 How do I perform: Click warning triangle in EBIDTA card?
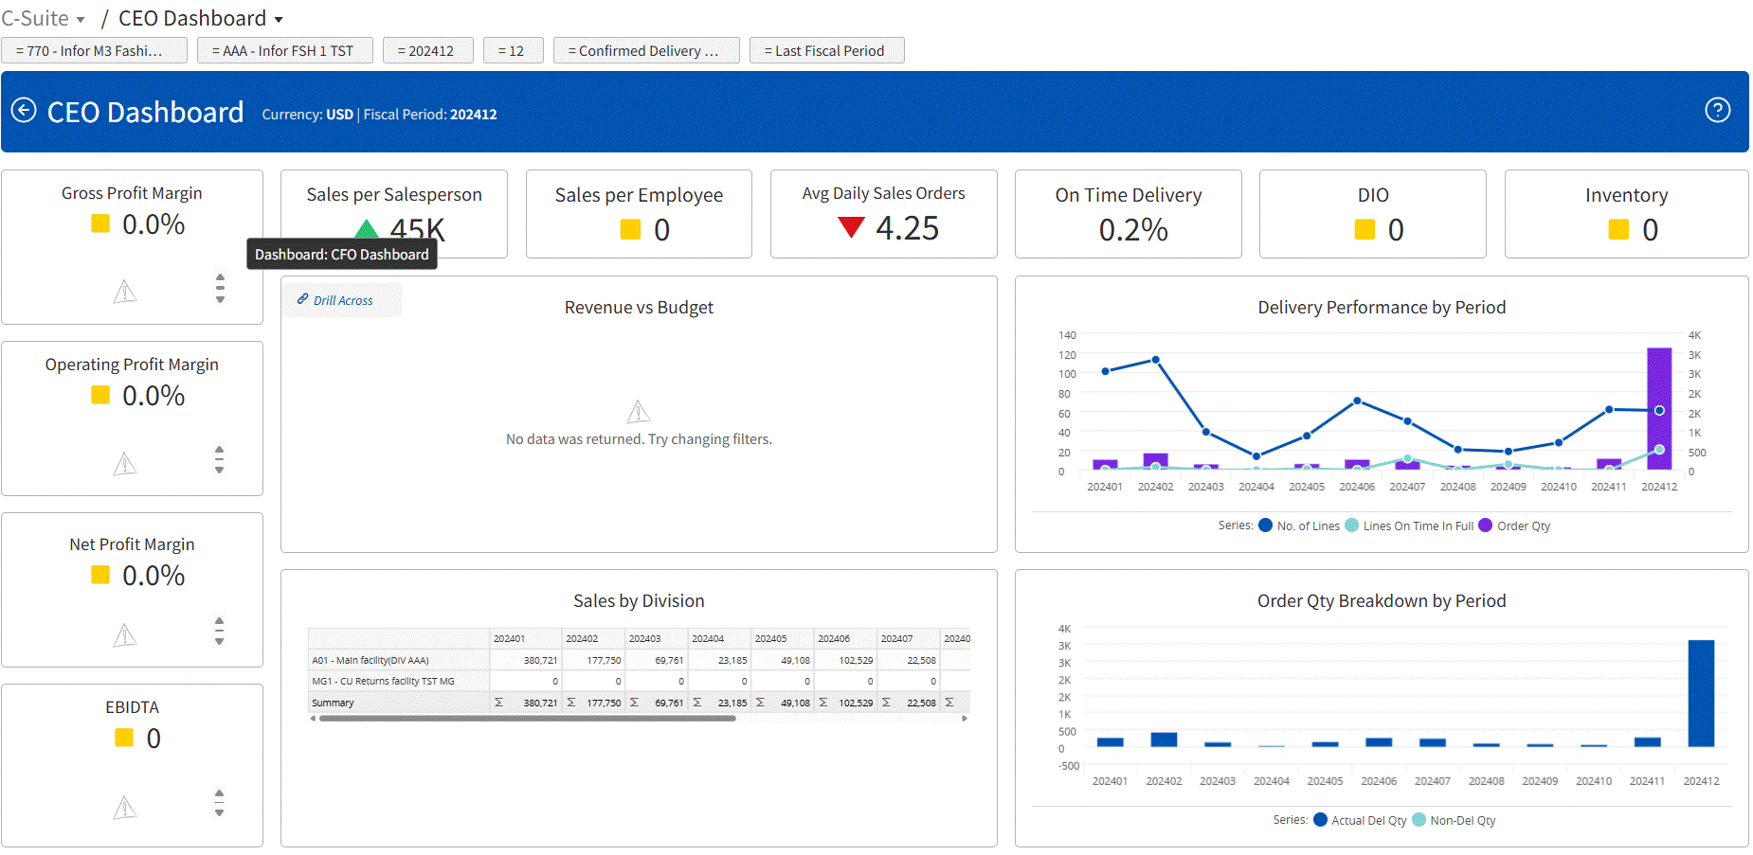pos(125,808)
